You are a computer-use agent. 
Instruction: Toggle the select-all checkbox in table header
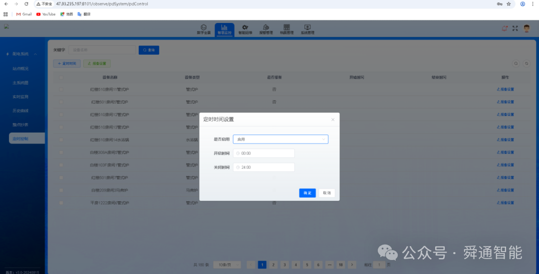click(x=61, y=77)
